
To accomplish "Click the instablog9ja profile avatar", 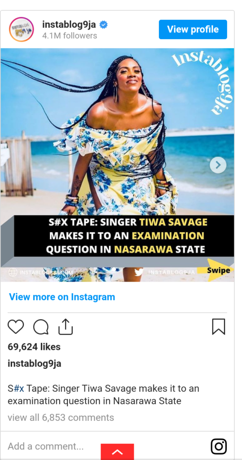I will pos(22,29).
